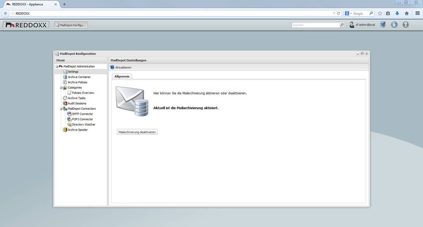Open Archive Policies in the tree
This screenshot has height=227, width=423.
coord(78,82)
